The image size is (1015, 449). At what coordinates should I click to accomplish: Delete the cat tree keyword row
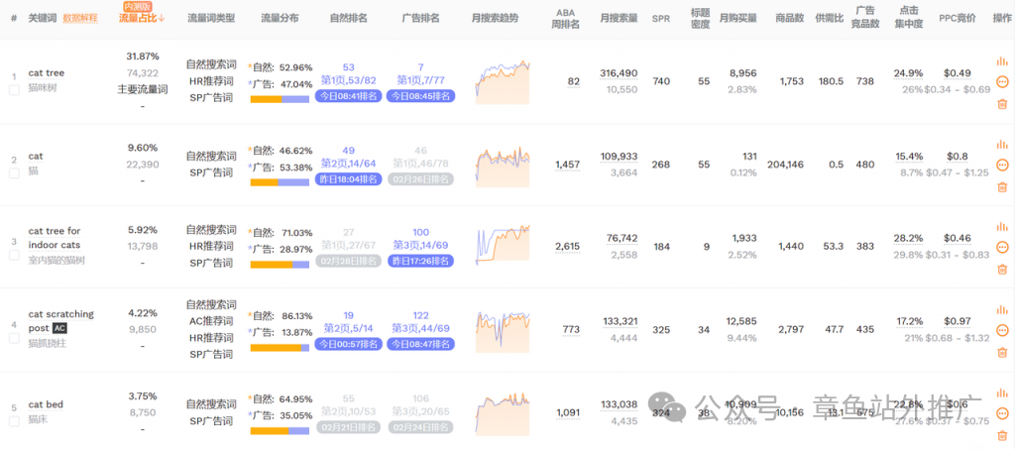tap(1002, 103)
